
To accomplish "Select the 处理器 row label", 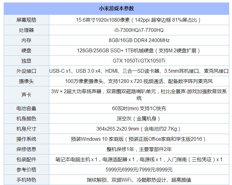I will pos(26,30).
